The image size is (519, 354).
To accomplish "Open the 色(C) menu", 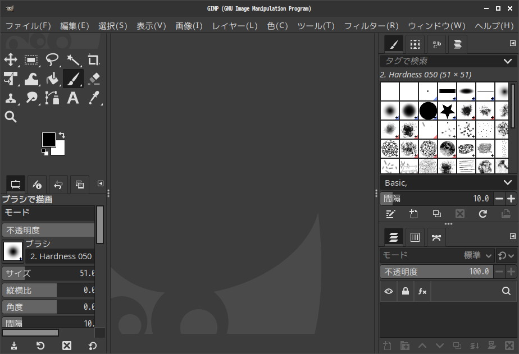I will (x=277, y=26).
